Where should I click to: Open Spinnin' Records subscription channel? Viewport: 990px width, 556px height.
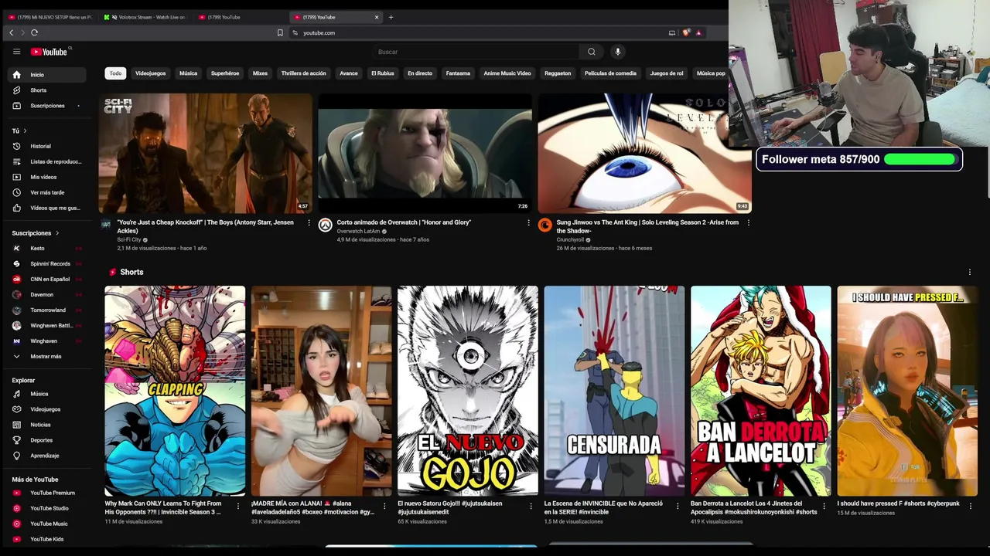click(47, 264)
